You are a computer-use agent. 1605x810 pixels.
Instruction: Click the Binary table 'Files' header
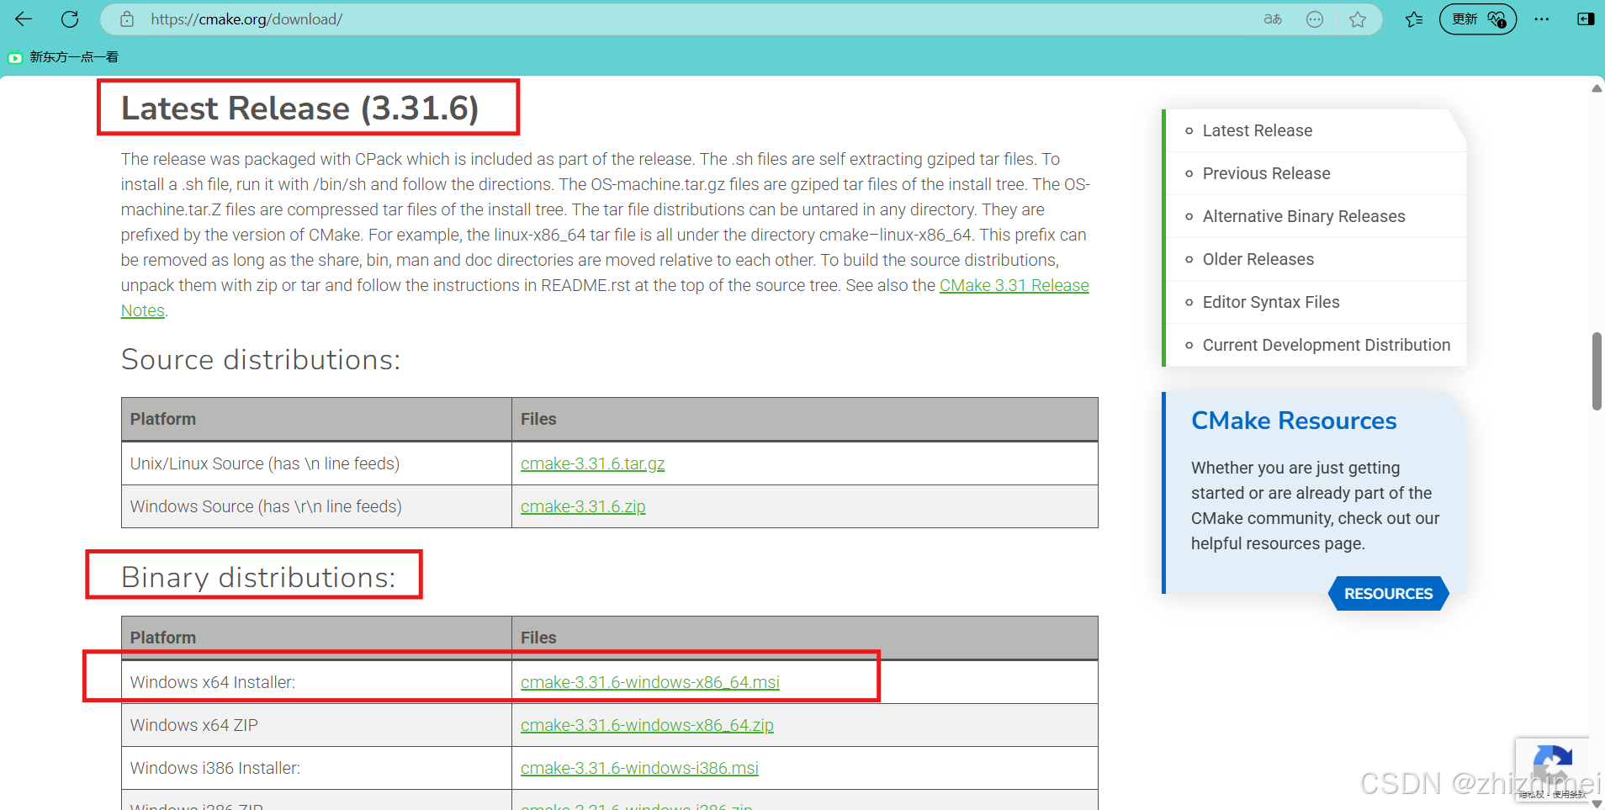(x=538, y=638)
